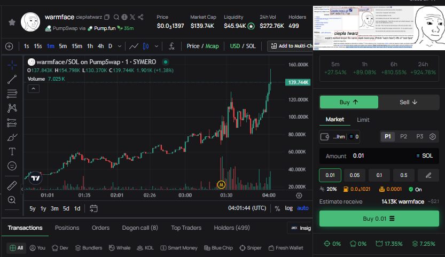Viewport: 445px width, 257px height.
Task: Collapse the drawing toolbar side arrow
Action: tap(22, 189)
